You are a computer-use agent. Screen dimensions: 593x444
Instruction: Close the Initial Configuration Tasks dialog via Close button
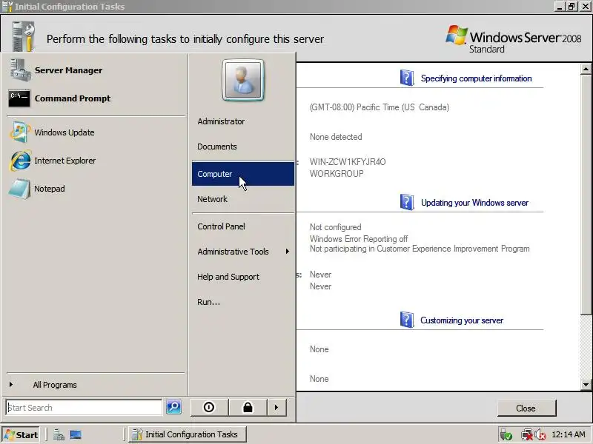[x=526, y=408]
